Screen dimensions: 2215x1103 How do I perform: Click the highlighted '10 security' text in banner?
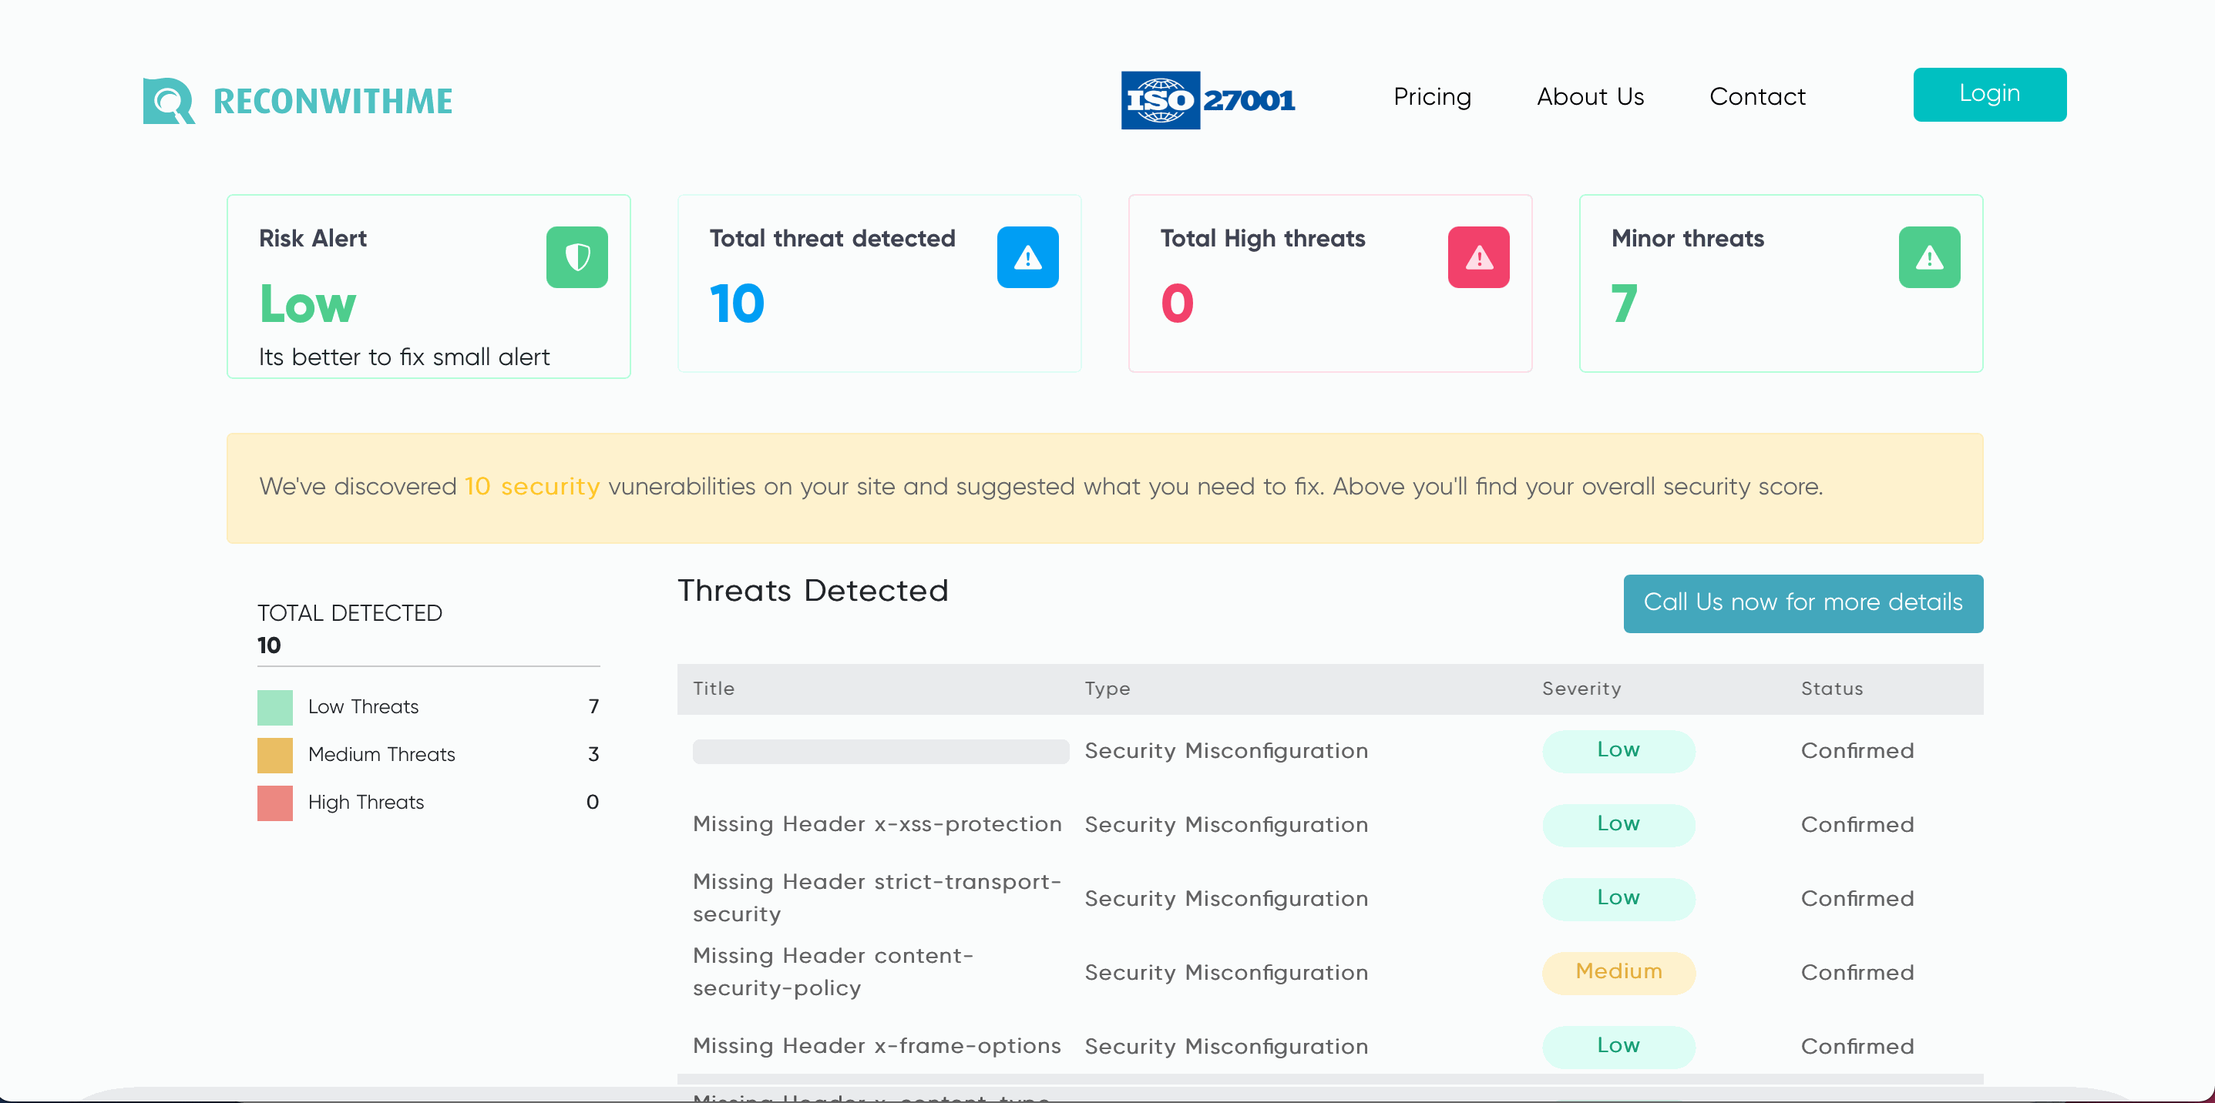(x=531, y=486)
